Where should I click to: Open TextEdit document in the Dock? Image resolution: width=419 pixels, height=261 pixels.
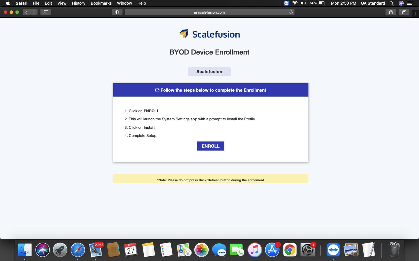368,250
